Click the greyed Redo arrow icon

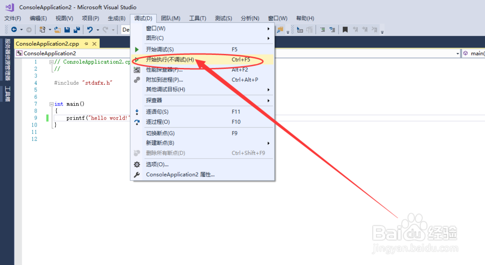click(105, 30)
